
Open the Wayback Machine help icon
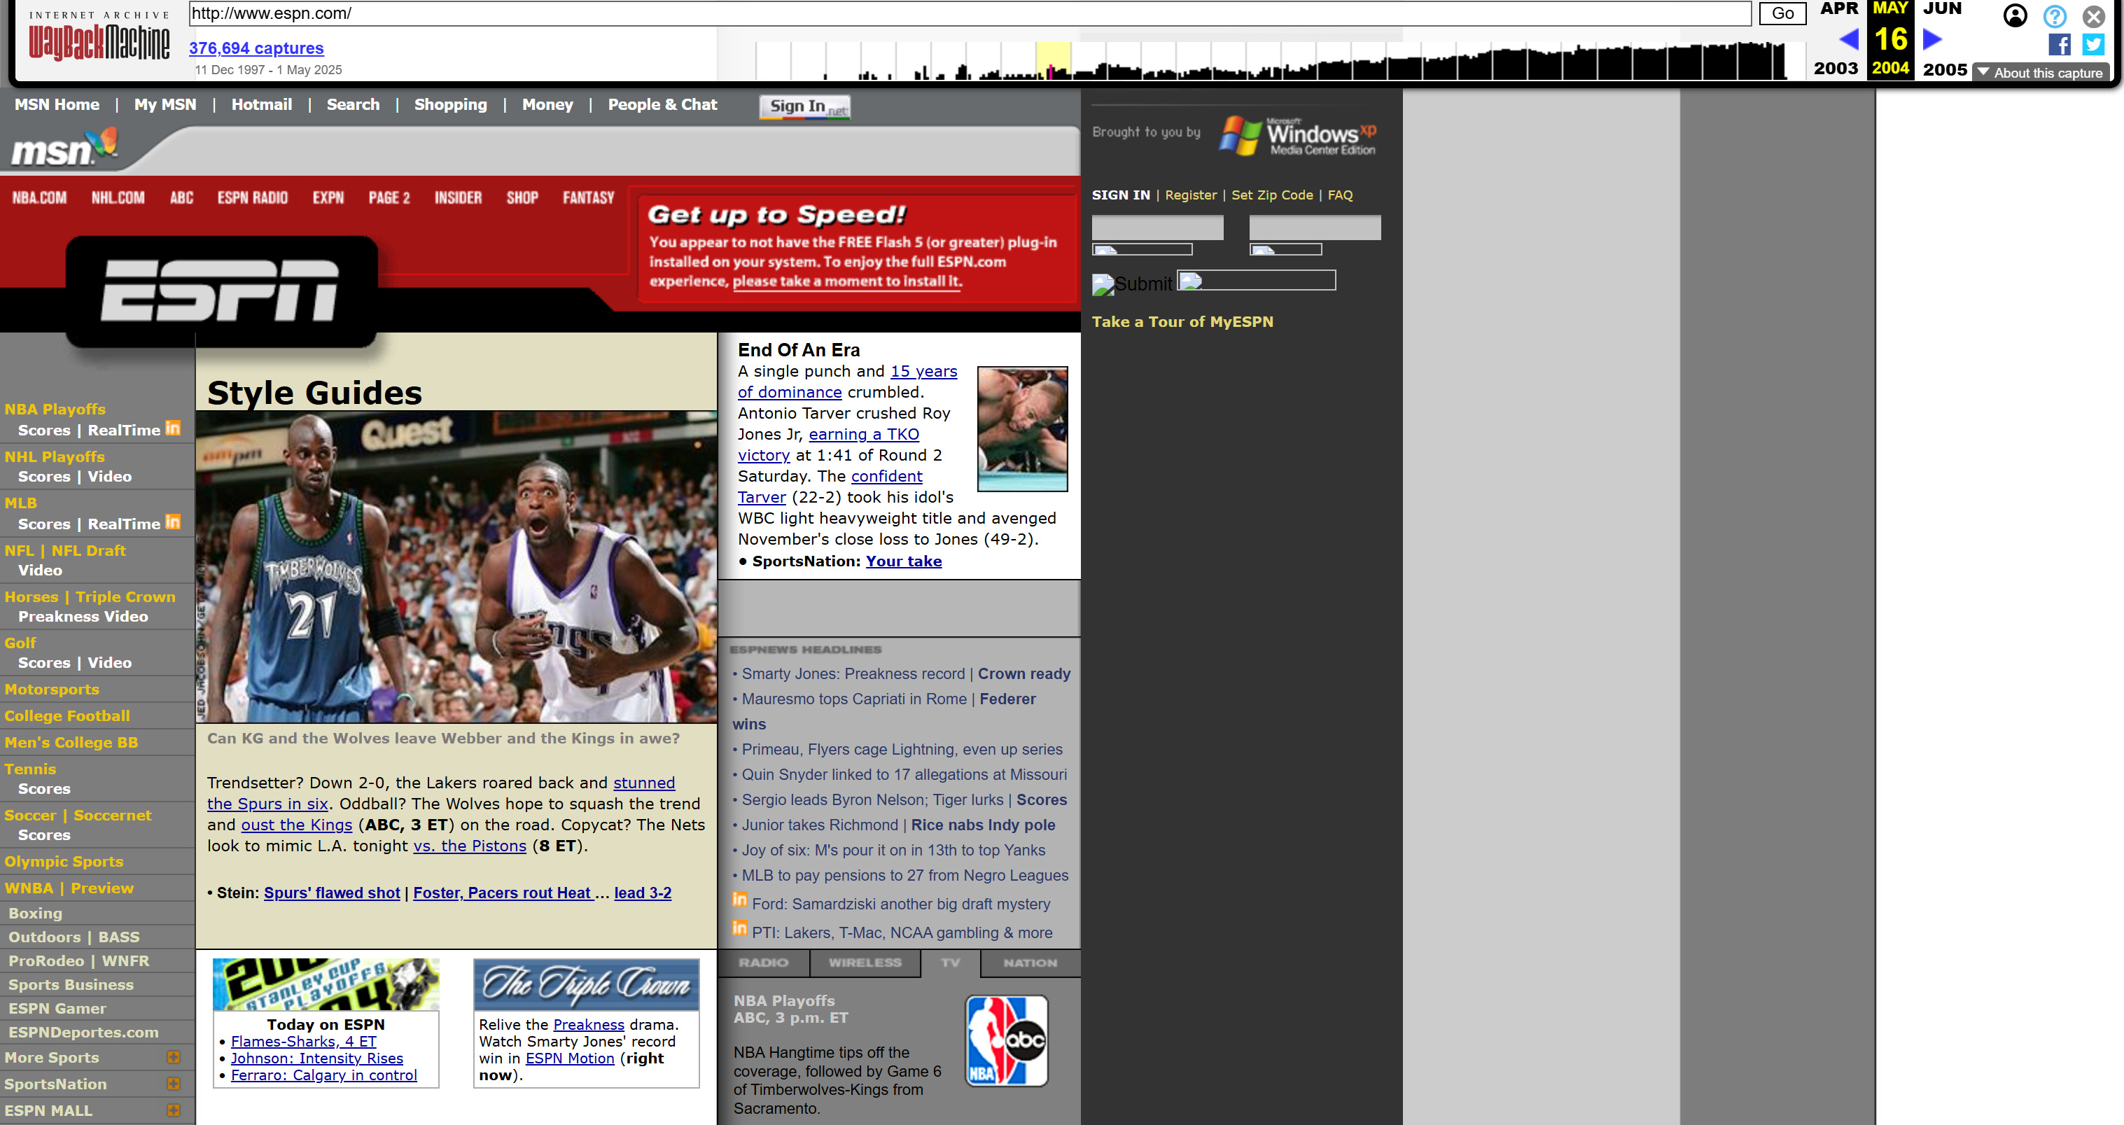[2055, 17]
